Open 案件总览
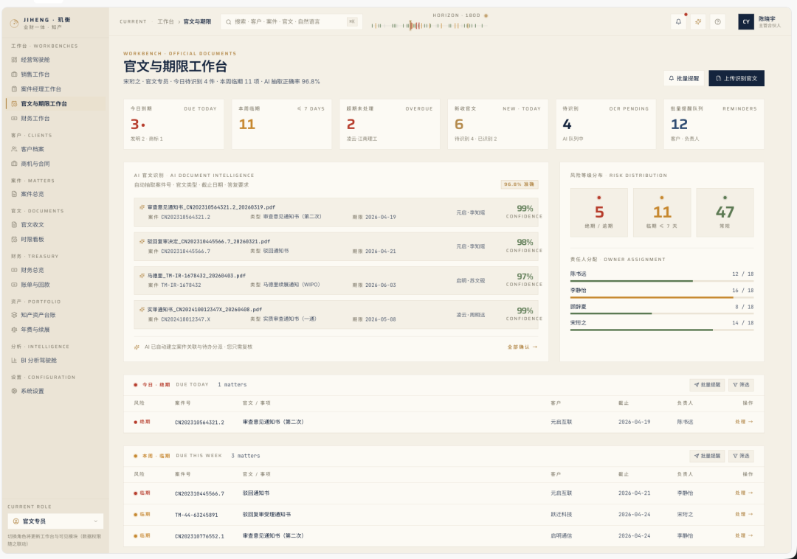797x559 pixels. (x=55, y=194)
